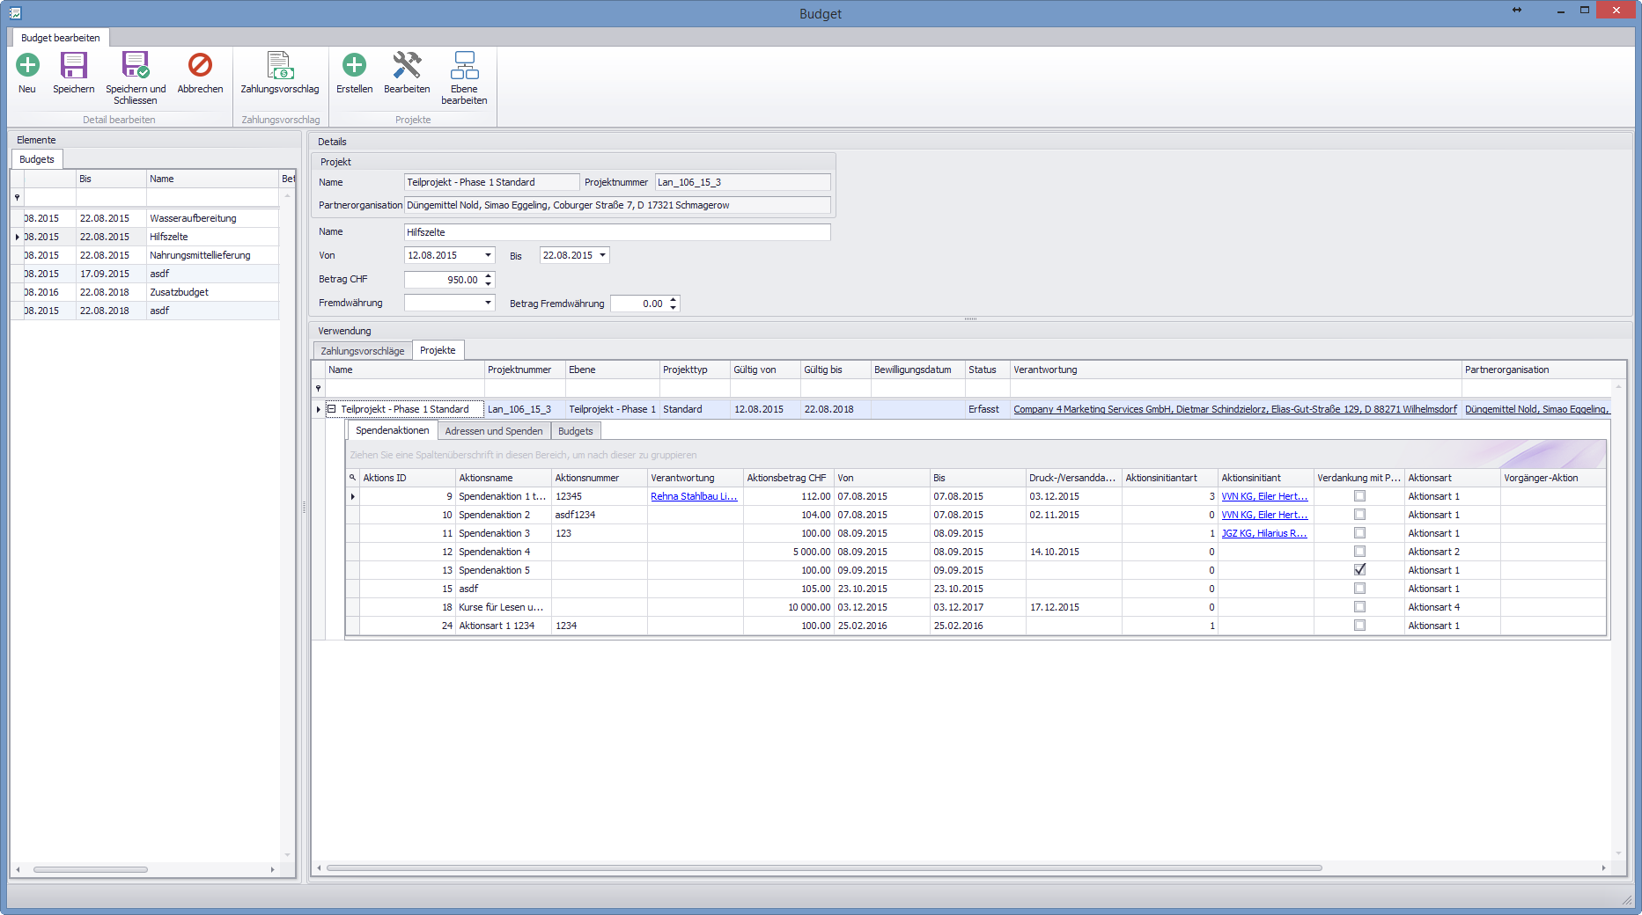This screenshot has width=1642, height=915.
Task: Select the Bearbeiten tools icon
Action: click(407, 66)
